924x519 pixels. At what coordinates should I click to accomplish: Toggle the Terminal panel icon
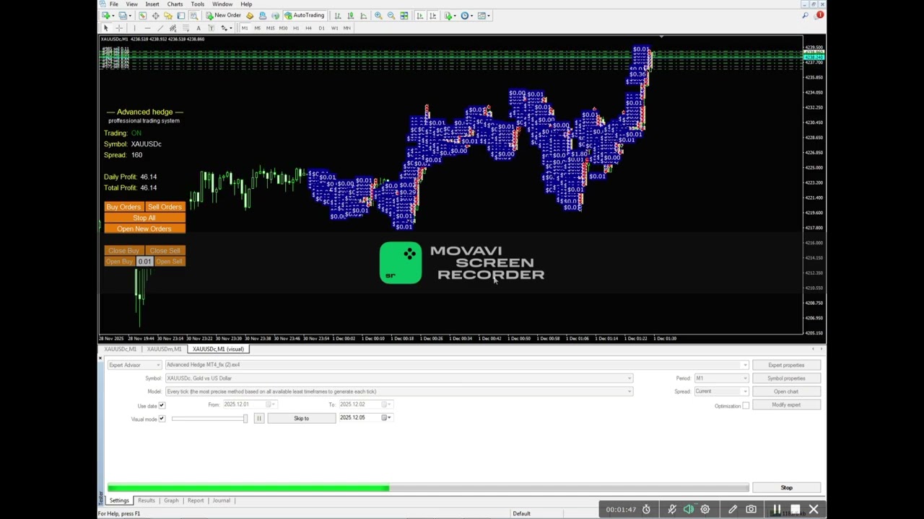pos(181,15)
